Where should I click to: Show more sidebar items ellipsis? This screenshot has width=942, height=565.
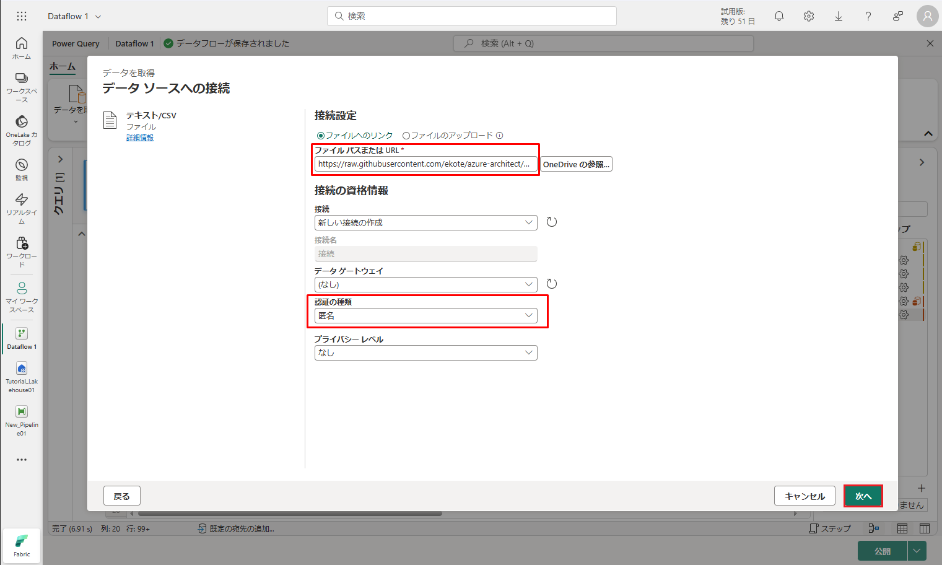(22, 460)
